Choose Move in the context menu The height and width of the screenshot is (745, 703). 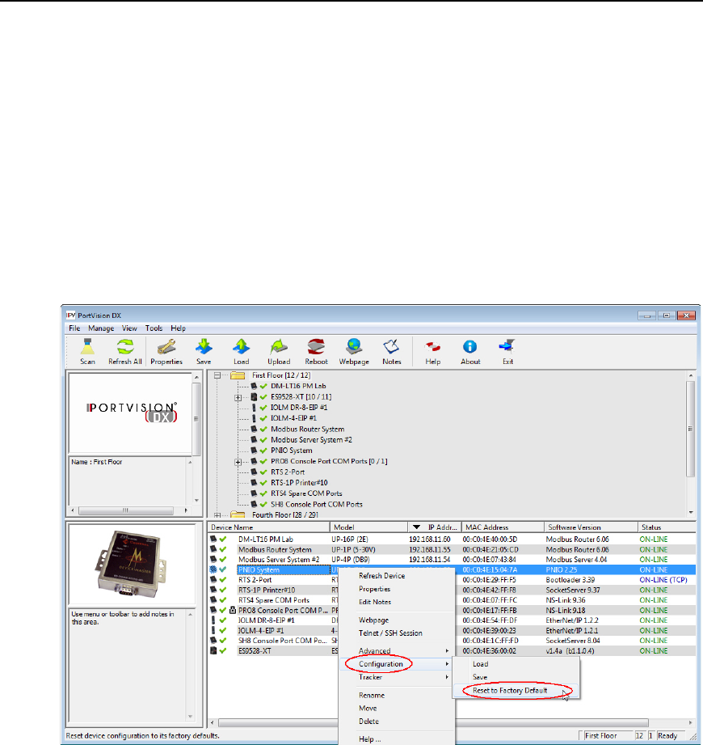[368, 708]
